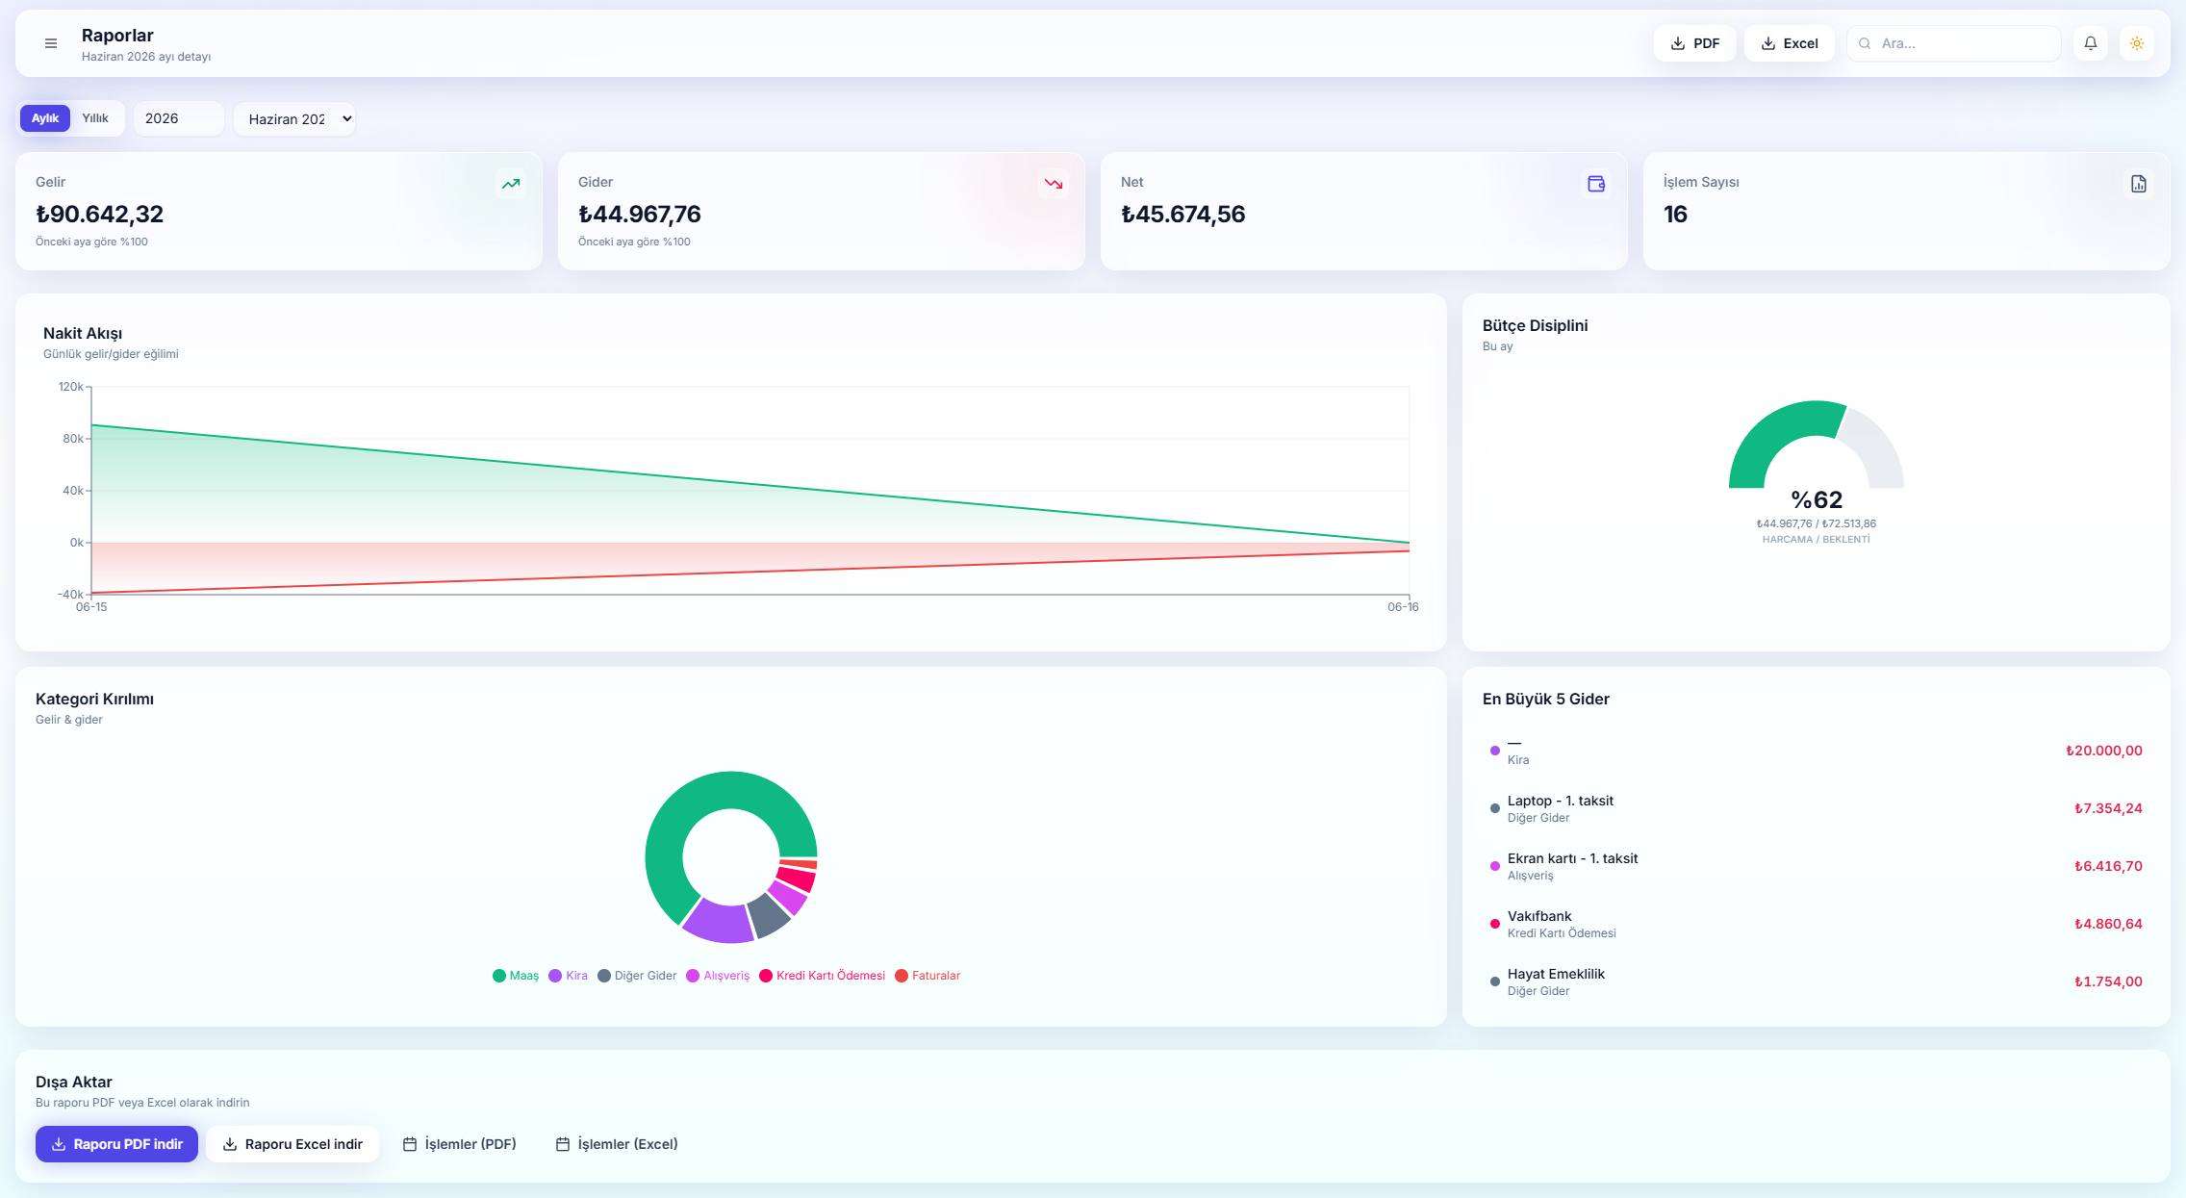Select the Vakıfbank expense row

coord(1817,924)
